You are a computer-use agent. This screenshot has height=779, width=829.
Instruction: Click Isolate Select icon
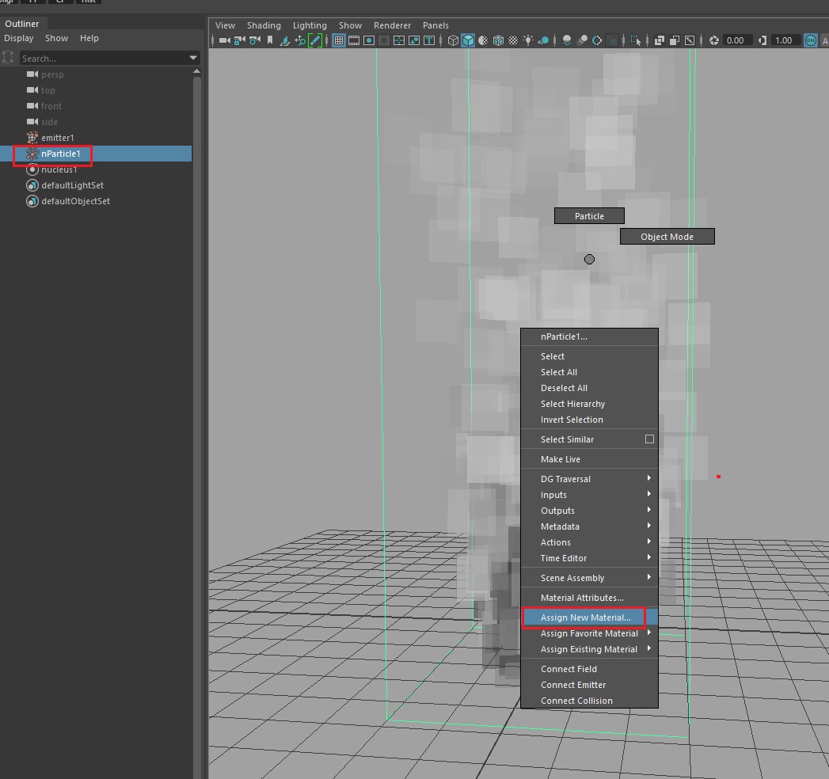[x=636, y=40]
